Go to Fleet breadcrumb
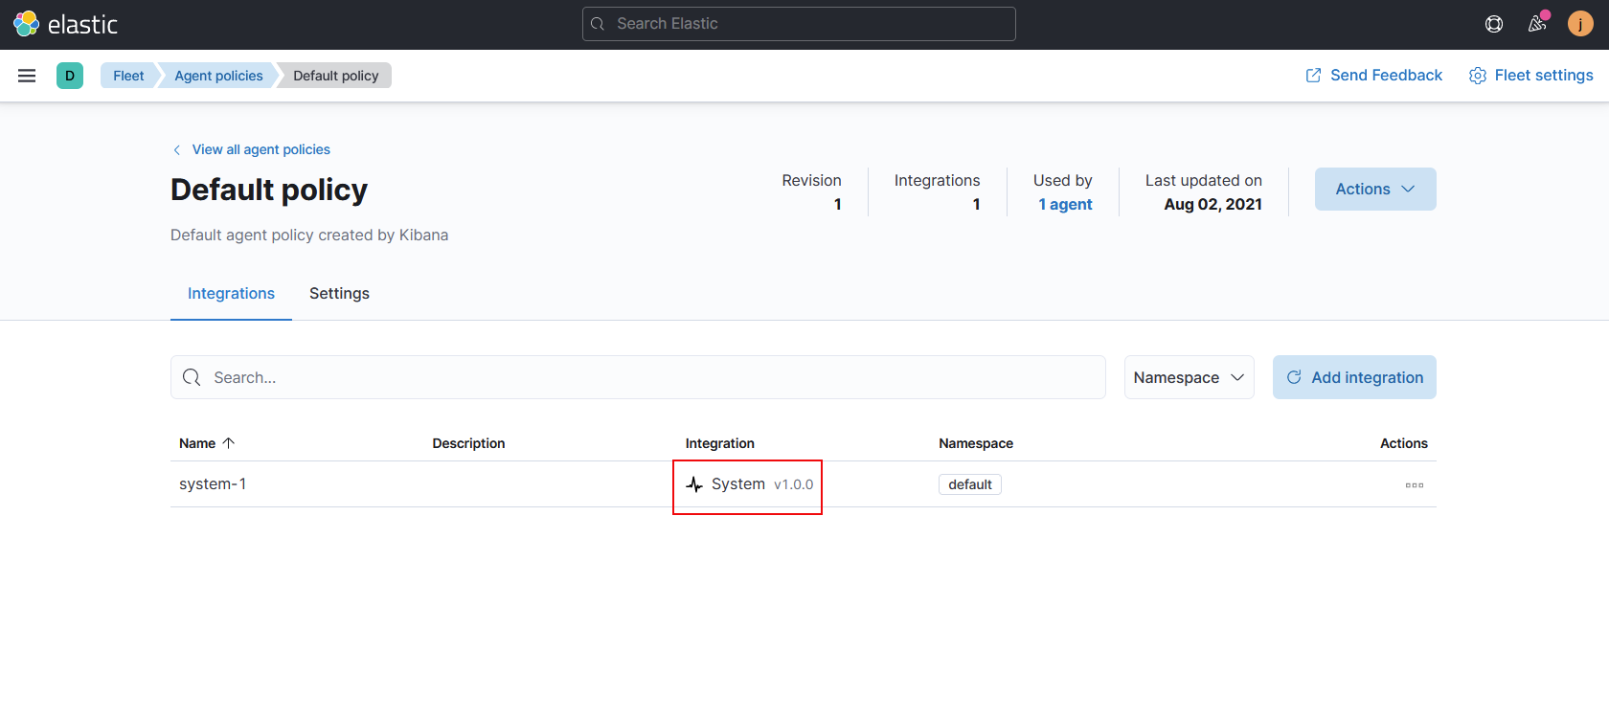This screenshot has height=718, width=1609. pos(128,76)
